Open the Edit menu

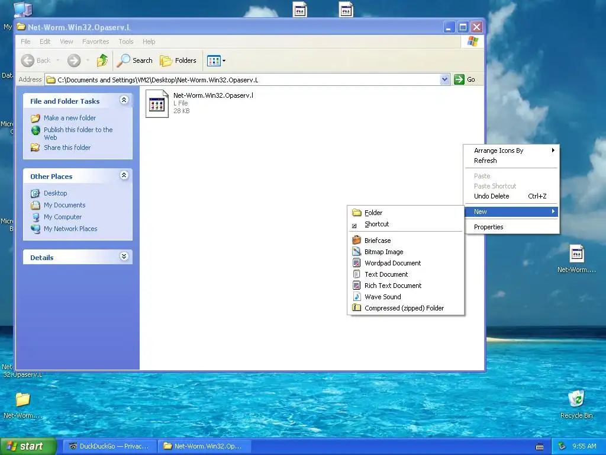pyautogui.click(x=45, y=41)
